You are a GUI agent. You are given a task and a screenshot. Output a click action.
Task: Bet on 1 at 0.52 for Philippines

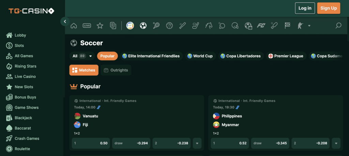(230, 143)
